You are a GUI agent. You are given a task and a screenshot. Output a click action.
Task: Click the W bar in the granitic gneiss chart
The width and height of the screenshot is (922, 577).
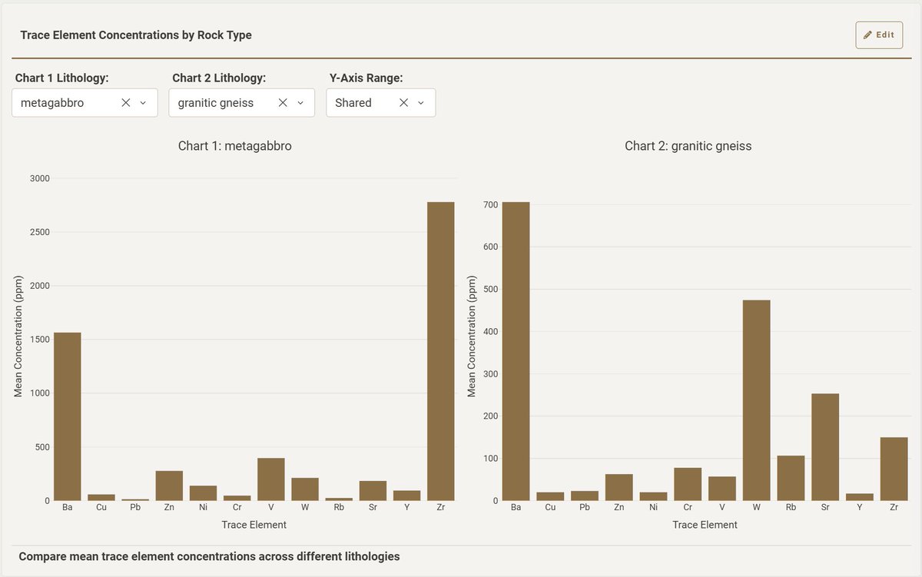tap(756, 400)
